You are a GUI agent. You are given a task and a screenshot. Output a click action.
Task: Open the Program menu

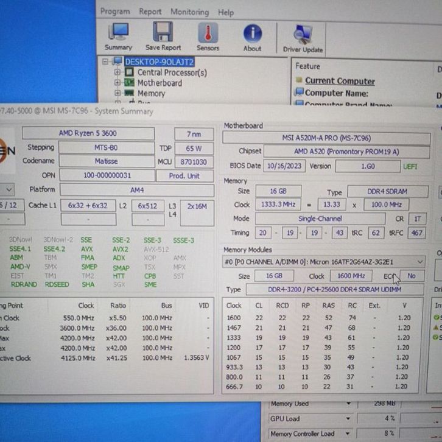pyautogui.click(x=115, y=12)
